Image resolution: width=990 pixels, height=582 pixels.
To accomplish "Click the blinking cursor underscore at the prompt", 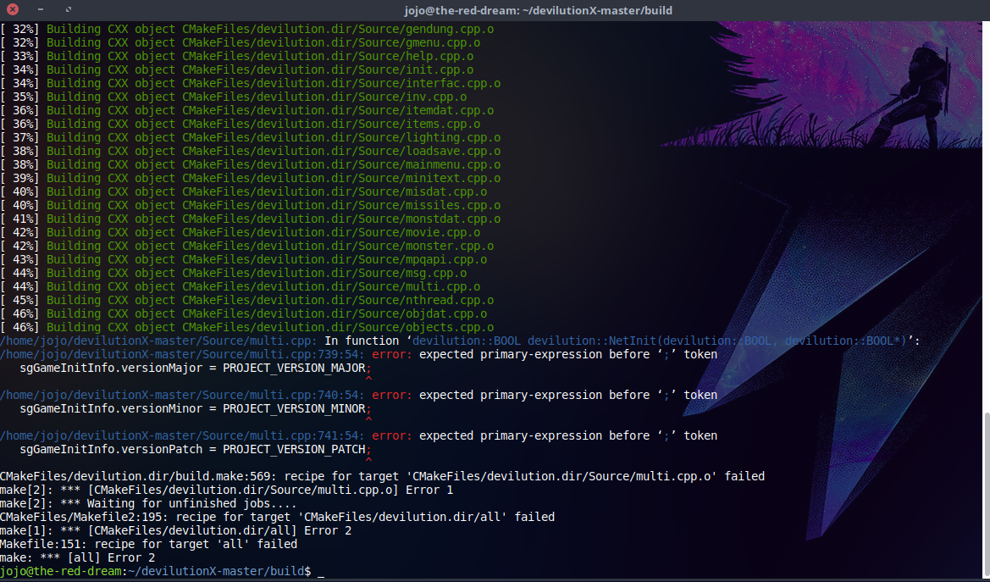I will coord(321,573).
